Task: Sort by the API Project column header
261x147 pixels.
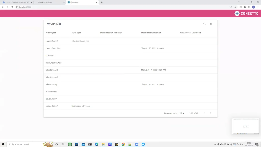Action: (x=51, y=33)
